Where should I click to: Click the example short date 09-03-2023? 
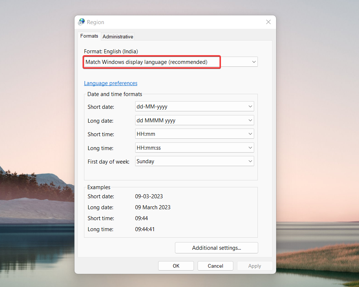point(149,196)
